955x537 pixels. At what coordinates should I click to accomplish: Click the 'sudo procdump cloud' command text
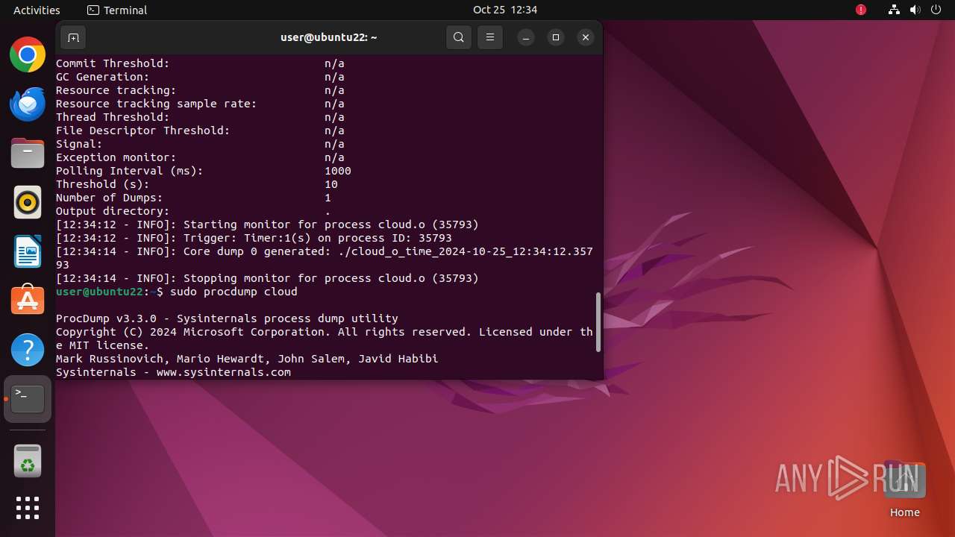(234, 292)
